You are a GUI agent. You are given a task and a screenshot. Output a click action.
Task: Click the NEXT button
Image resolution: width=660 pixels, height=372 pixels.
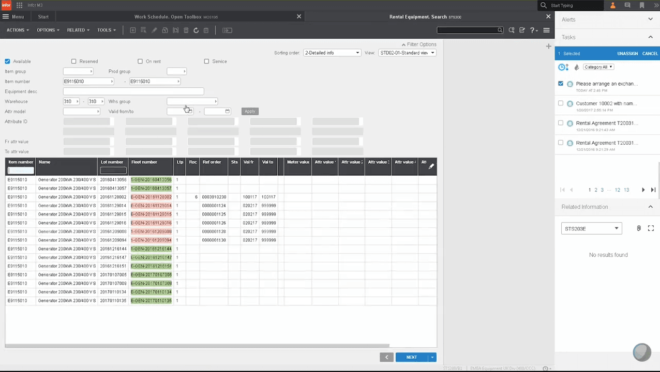(411, 357)
